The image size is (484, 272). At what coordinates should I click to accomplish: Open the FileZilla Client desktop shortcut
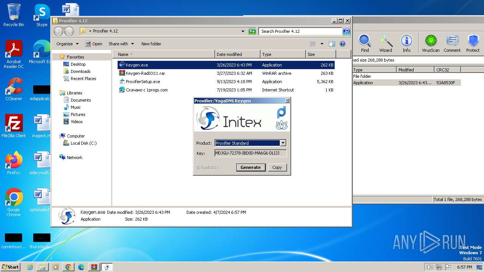(x=14, y=126)
